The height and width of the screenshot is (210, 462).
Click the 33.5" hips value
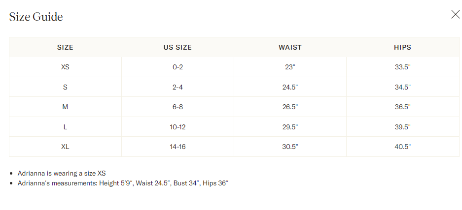point(402,67)
